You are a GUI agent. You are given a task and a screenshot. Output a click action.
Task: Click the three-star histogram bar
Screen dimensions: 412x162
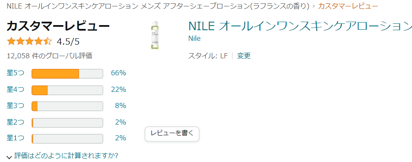pos(67,106)
